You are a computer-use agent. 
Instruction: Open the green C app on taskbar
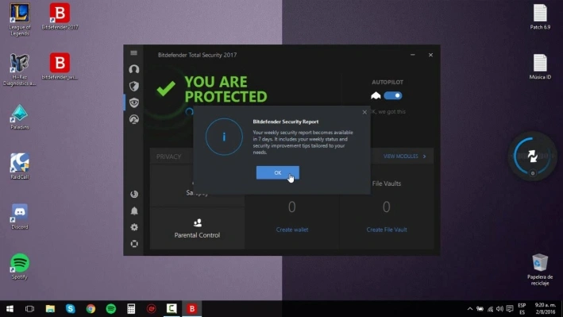(x=172, y=309)
